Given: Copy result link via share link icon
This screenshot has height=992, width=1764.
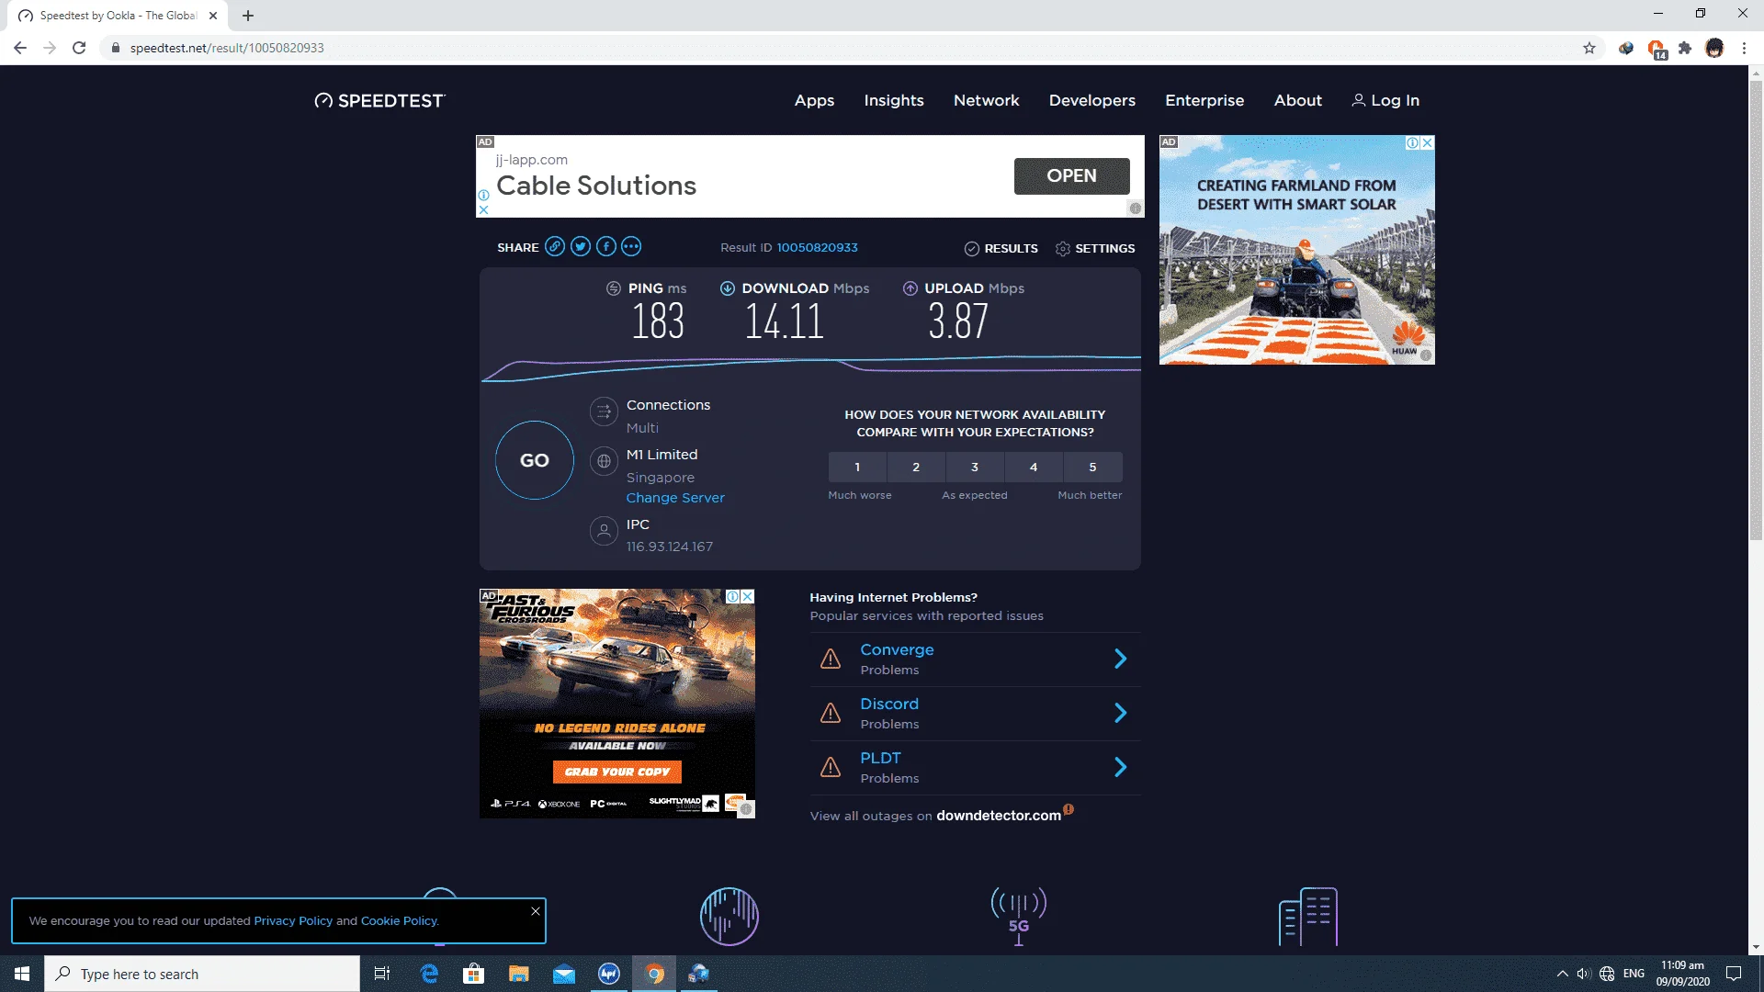Looking at the screenshot, I should point(555,246).
